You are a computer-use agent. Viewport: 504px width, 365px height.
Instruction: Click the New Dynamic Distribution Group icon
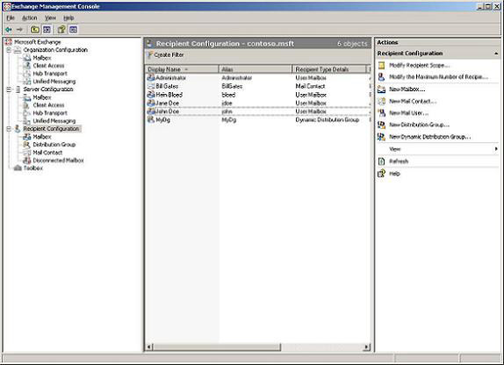click(382, 137)
